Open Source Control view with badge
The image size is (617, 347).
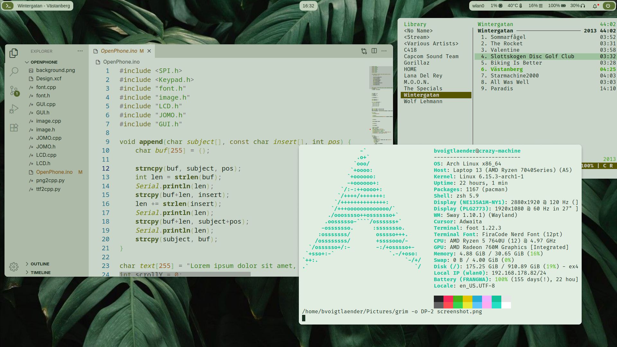click(13, 91)
